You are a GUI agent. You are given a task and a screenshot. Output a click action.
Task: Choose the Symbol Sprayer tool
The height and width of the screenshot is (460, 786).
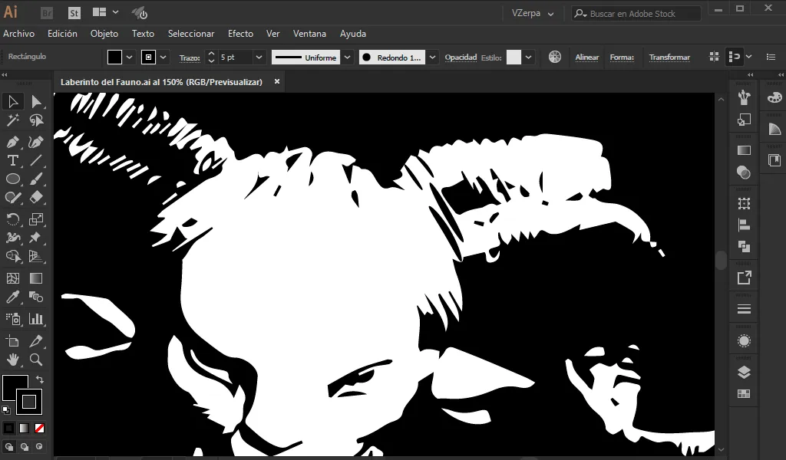coord(12,319)
